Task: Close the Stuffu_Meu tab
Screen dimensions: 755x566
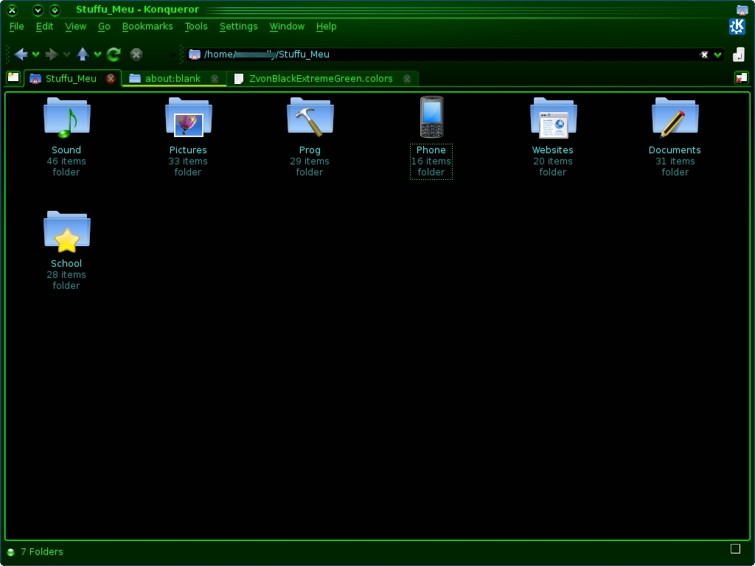Action: (111, 78)
